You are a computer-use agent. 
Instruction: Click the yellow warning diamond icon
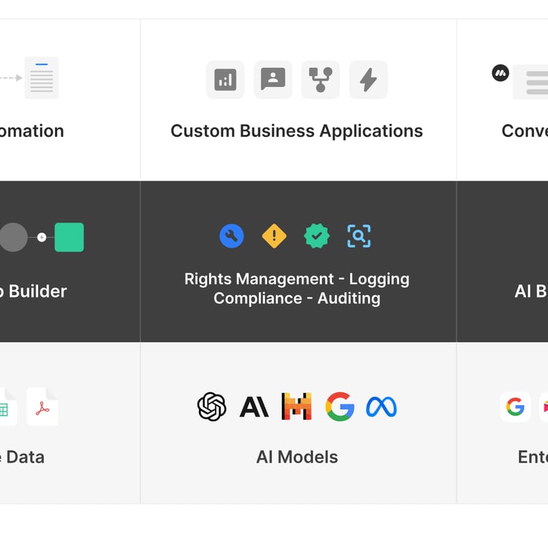click(274, 236)
